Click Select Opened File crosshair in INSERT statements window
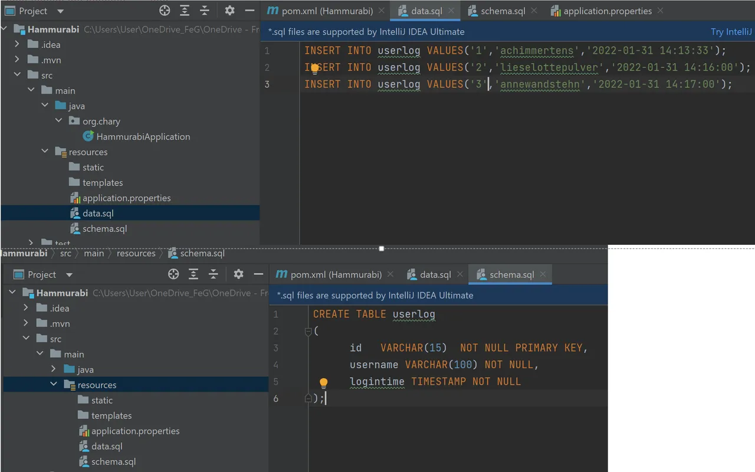This screenshot has height=472, width=755. (x=165, y=11)
